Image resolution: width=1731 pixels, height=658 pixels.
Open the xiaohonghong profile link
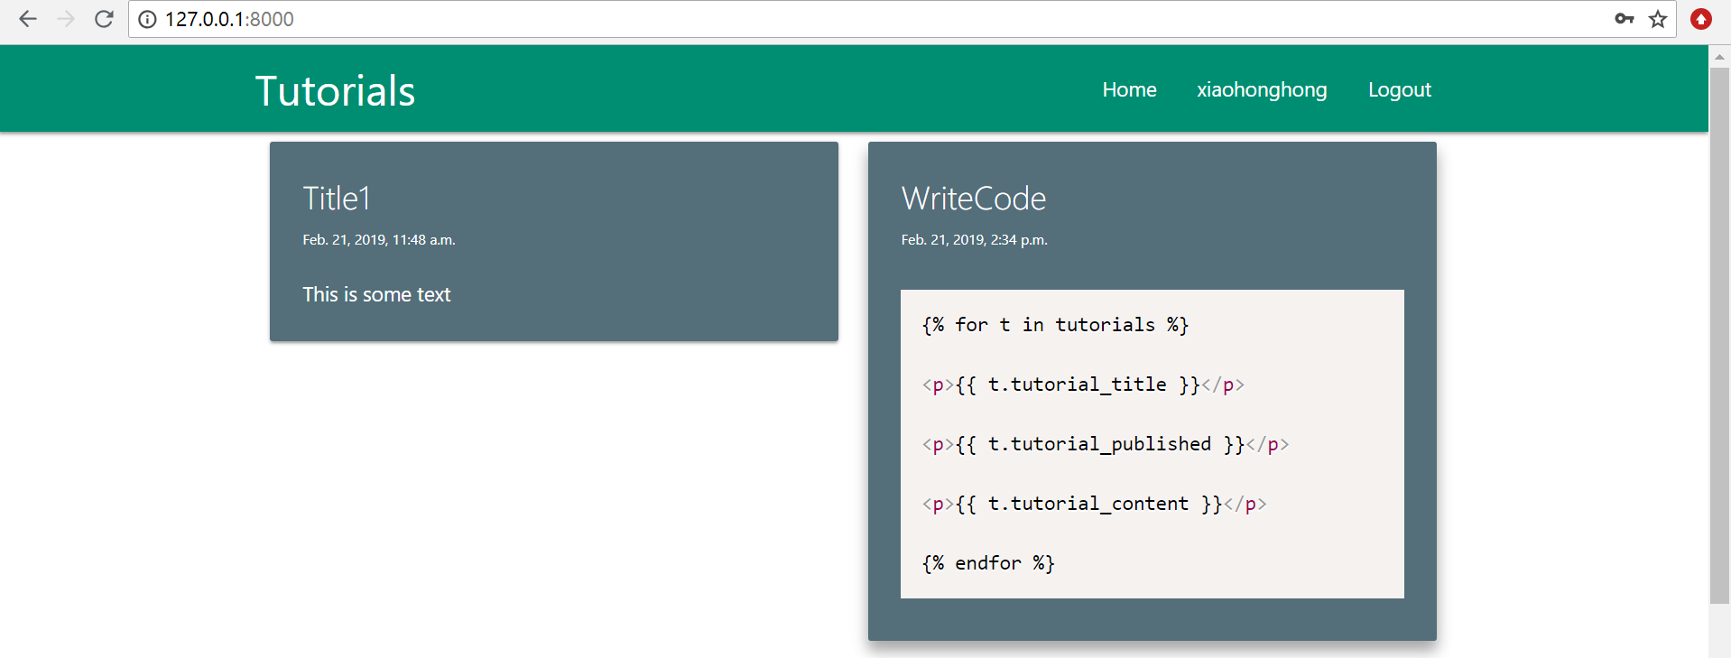1262,89
